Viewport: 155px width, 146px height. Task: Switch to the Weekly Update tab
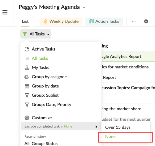(61, 22)
